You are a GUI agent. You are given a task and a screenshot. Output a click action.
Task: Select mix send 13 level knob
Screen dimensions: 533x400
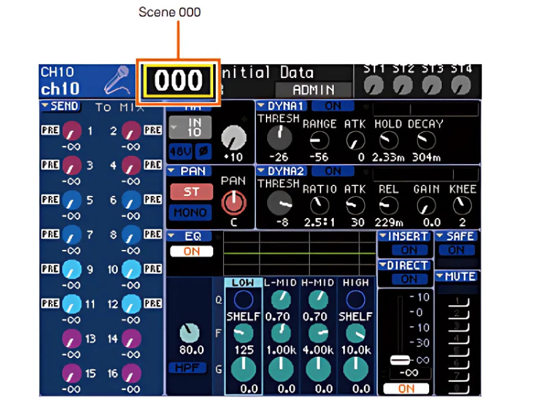point(72,339)
